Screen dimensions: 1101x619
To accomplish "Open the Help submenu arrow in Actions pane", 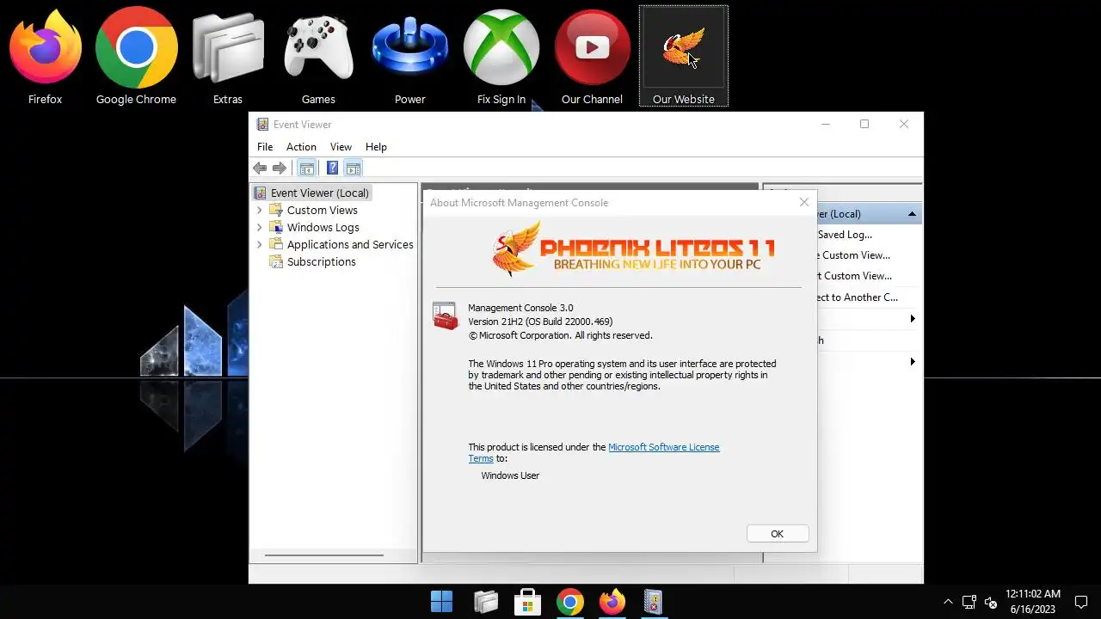I will pos(913,362).
